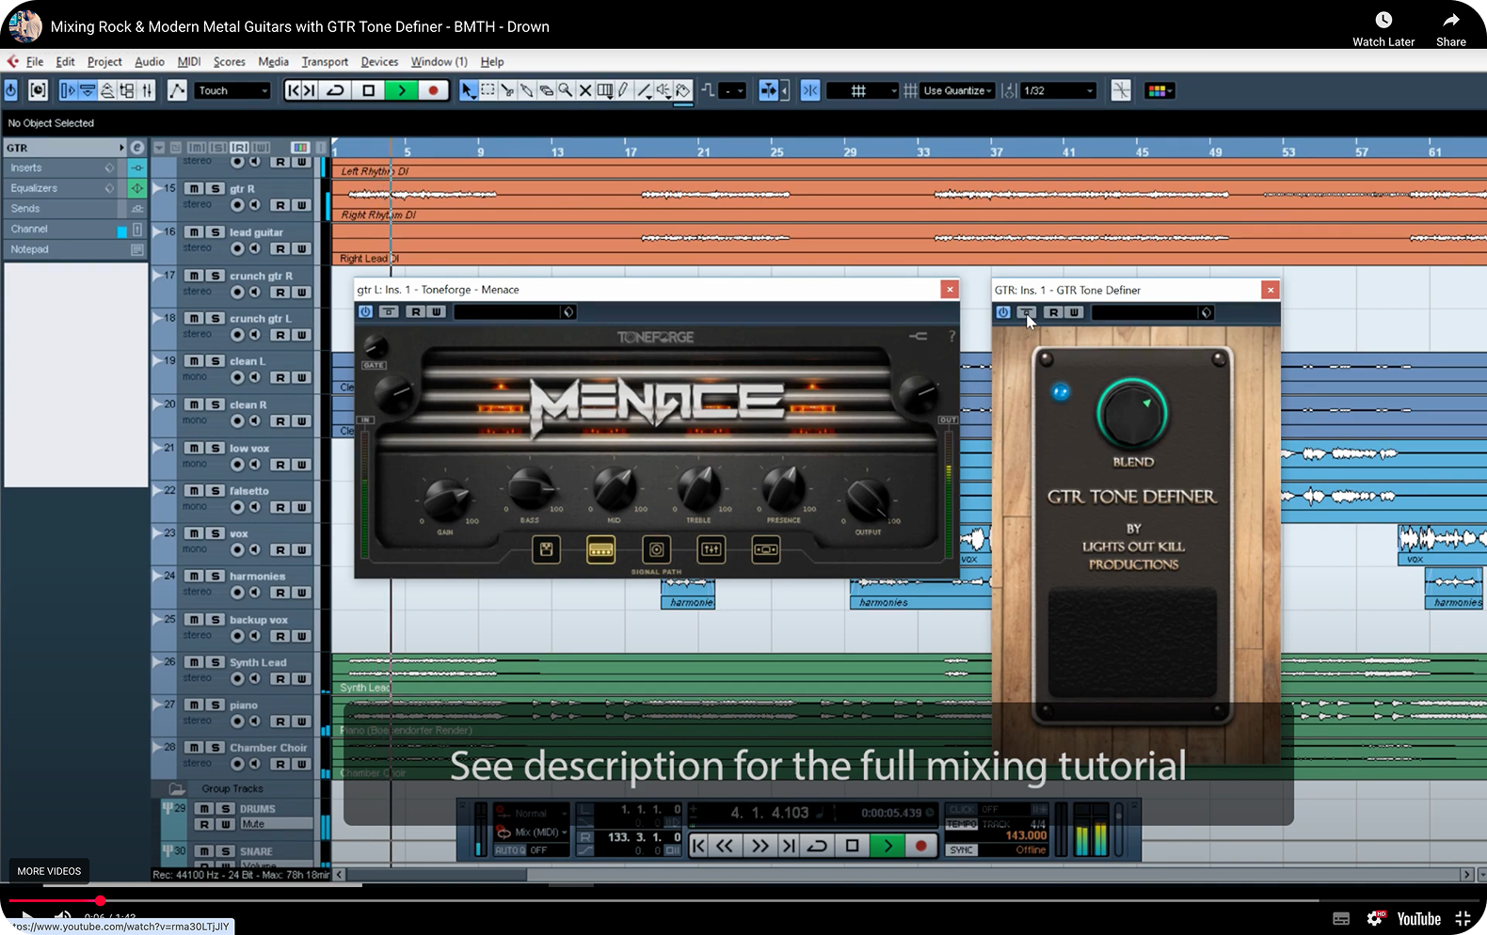
Task: Open the MIDI menu
Action: click(189, 62)
